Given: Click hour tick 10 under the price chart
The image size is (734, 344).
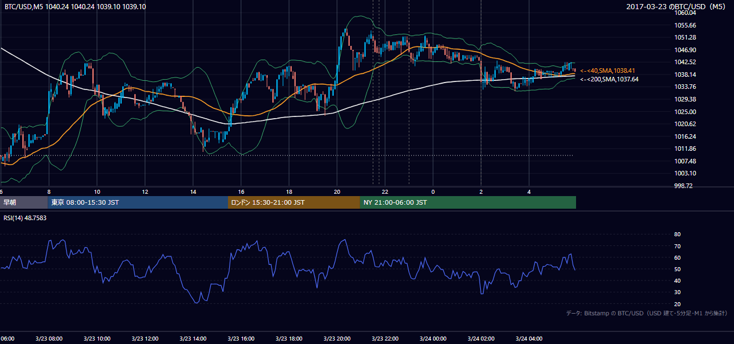Looking at the screenshot, I should (97, 191).
